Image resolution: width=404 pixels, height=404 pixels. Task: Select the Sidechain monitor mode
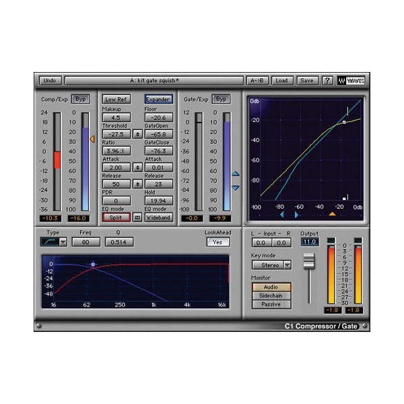(x=271, y=296)
